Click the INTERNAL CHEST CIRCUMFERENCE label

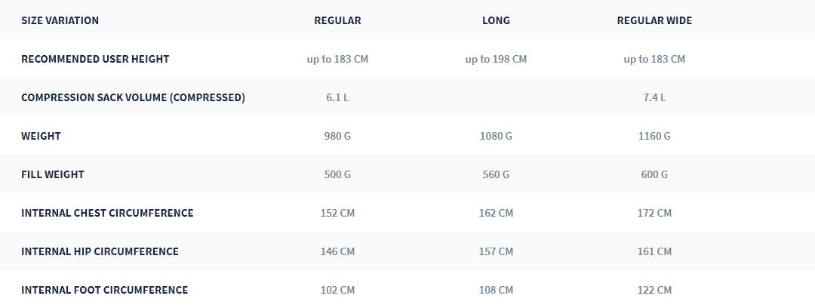107,214
